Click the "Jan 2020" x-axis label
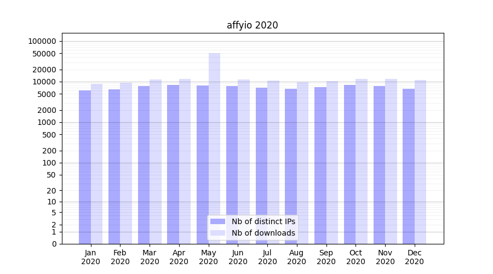 90,257
